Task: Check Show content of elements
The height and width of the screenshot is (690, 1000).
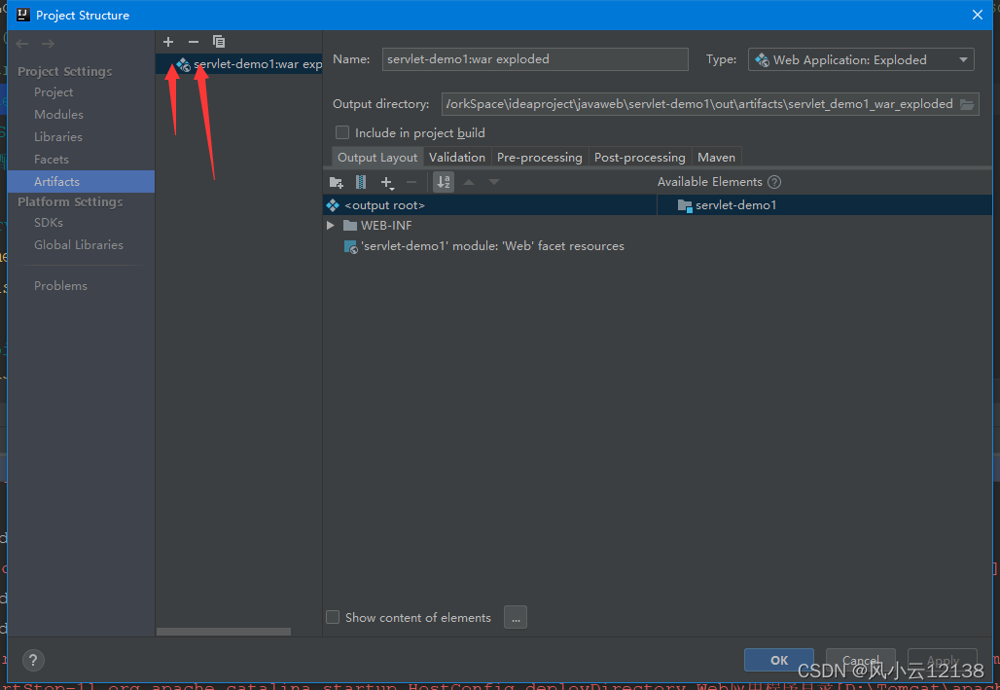Action: [x=333, y=617]
